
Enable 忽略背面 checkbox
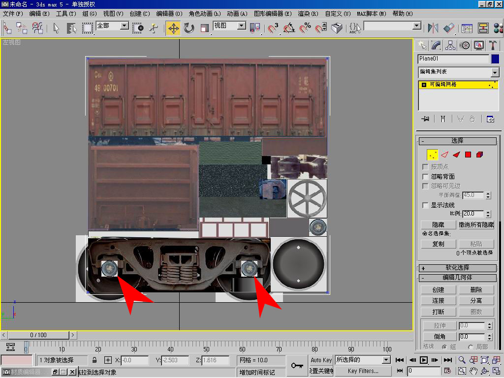click(425, 177)
